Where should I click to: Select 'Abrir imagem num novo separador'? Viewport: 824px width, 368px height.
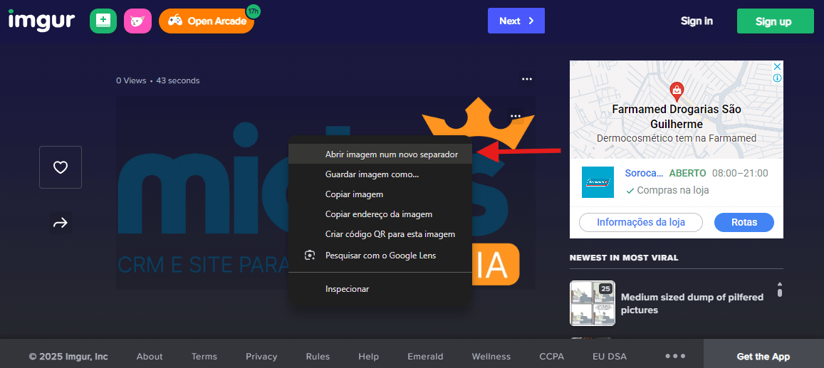(x=391, y=154)
